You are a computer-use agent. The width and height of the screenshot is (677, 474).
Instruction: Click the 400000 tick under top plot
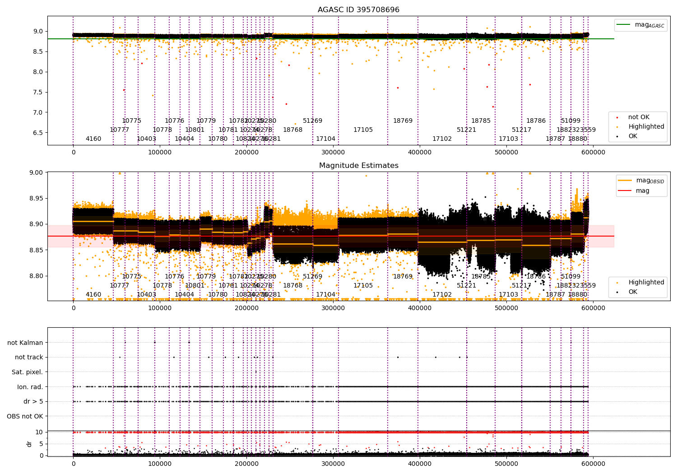[420, 153]
